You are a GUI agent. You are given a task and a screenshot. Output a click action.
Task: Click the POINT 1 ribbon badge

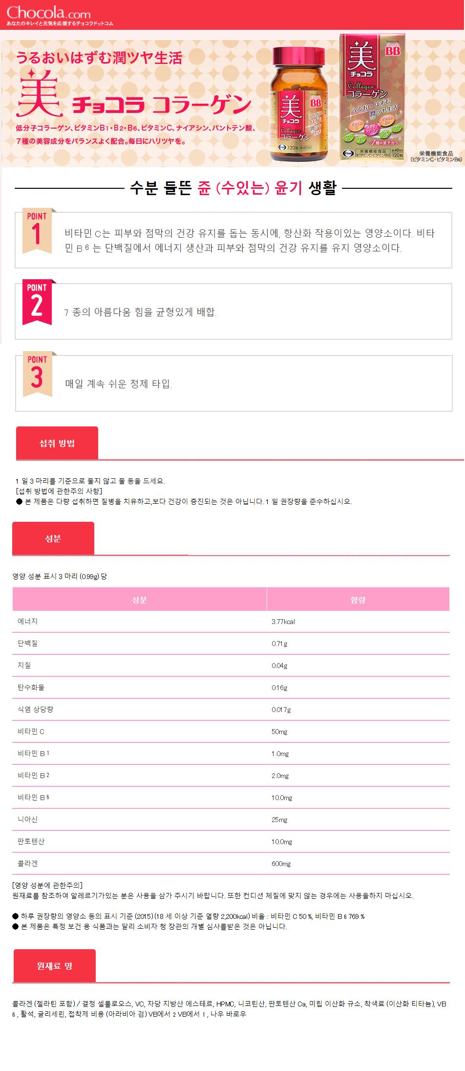tap(37, 231)
